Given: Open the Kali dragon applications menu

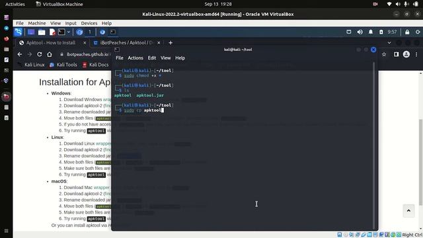Looking at the screenshot, I should pyautogui.click(x=19, y=32).
